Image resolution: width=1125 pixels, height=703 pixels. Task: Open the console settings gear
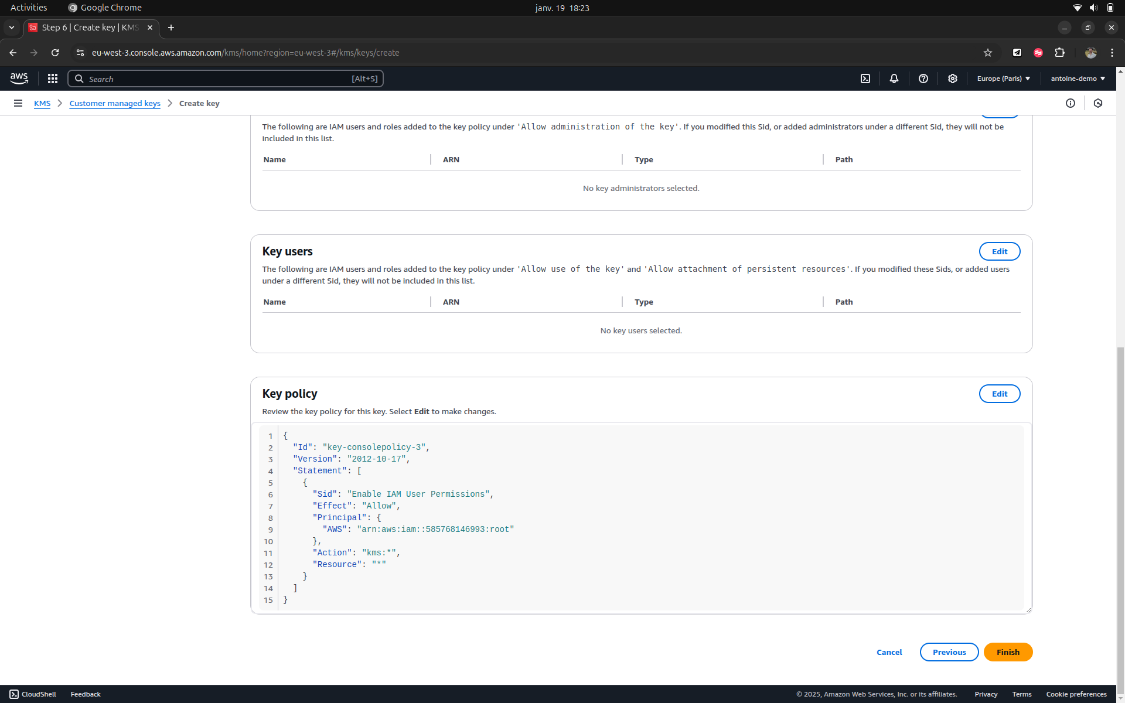click(953, 79)
